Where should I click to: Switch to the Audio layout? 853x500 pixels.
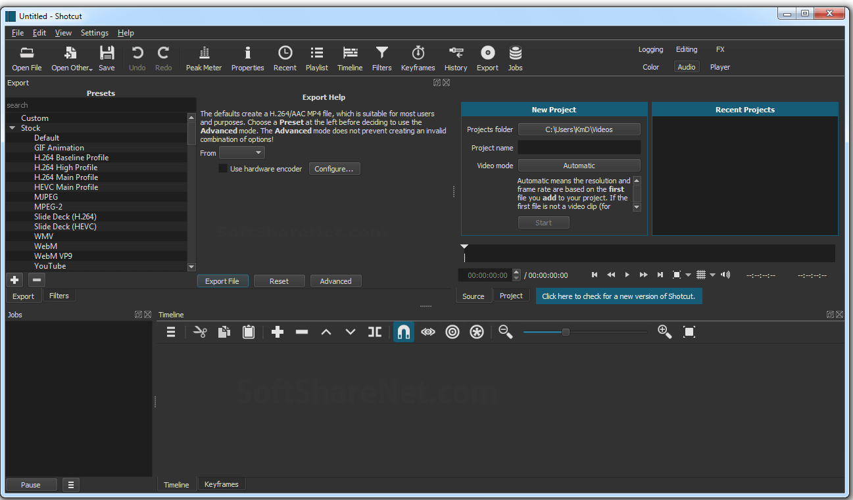[x=687, y=67]
